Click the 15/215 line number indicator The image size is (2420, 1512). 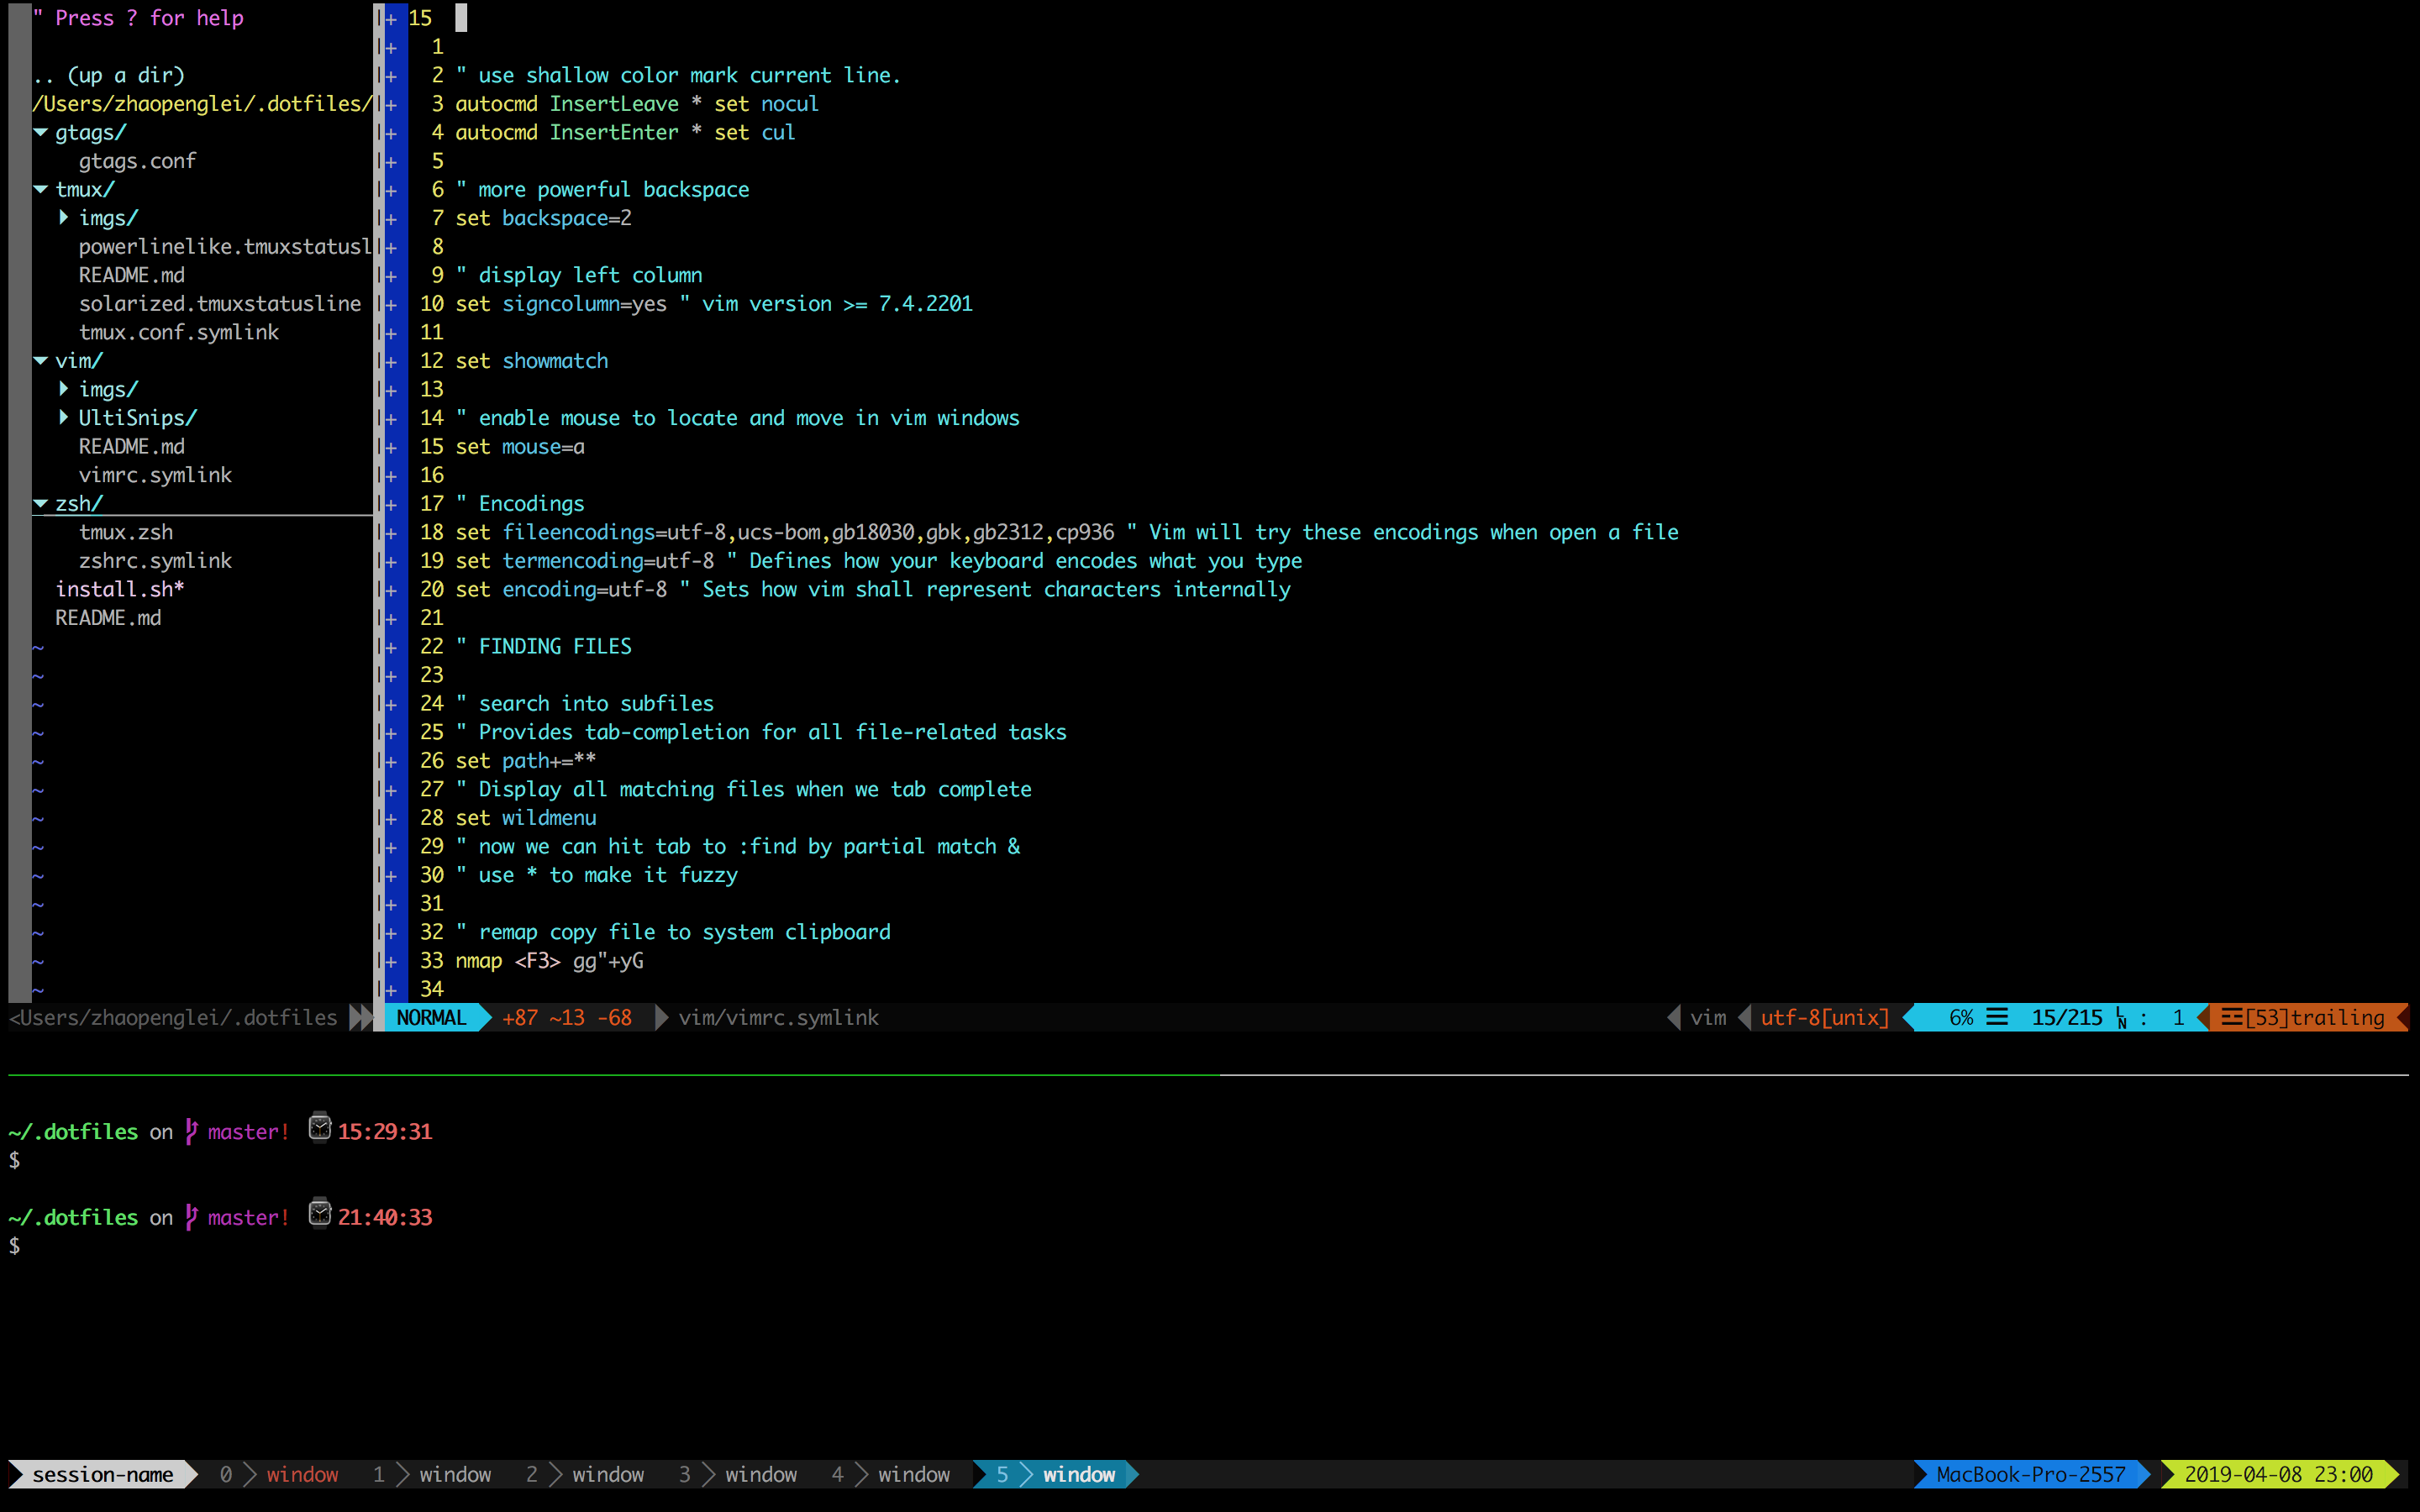(x=2067, y=1018)
